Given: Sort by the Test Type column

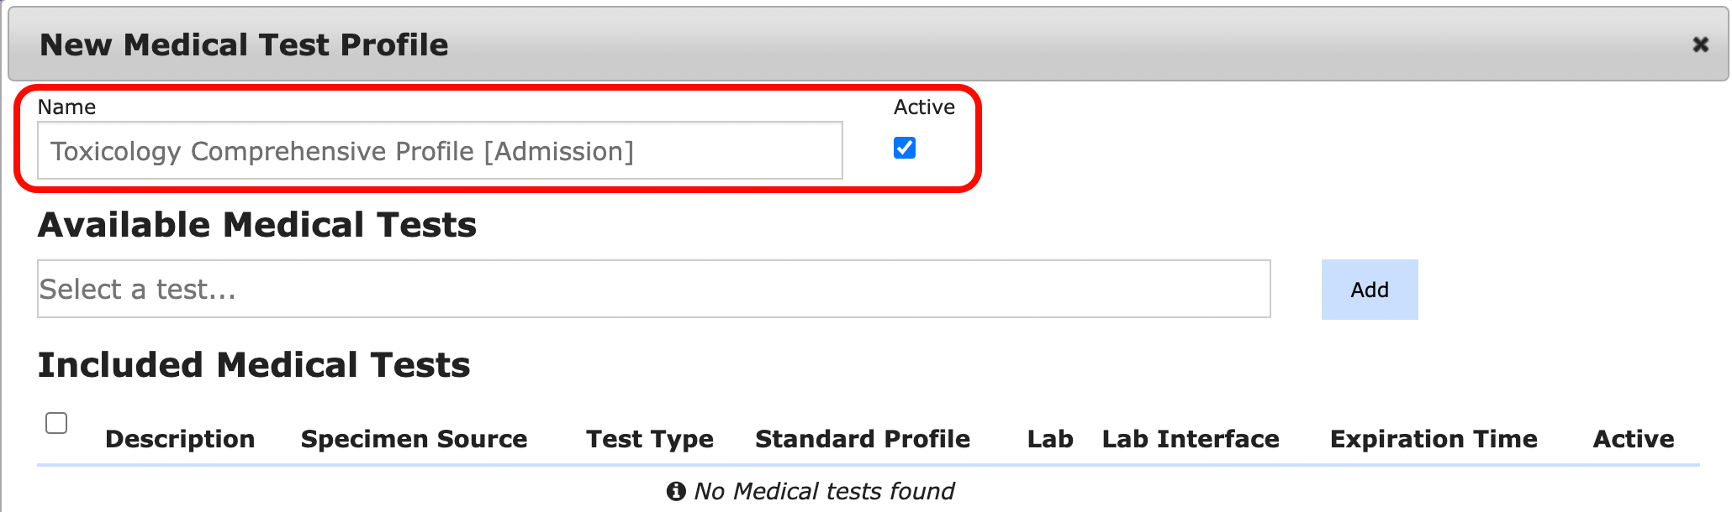Looking at the screenshot, I should (x=649, y=439).
